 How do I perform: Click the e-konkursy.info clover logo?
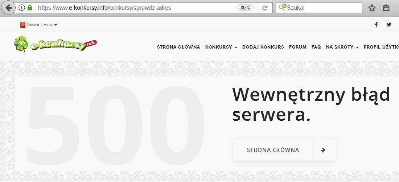coord(55,44)
